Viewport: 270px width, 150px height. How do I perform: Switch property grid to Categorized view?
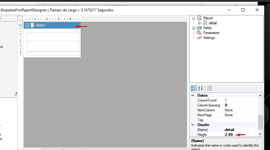tap(193, 88)
